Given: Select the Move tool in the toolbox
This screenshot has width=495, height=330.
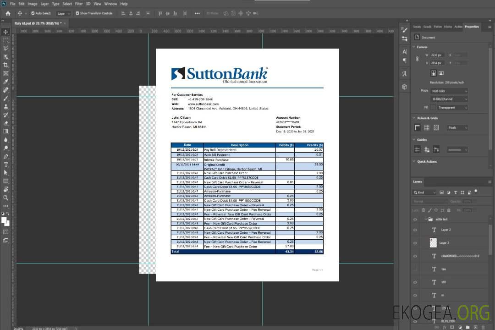Looking at the screenshot, I should 5,32.
